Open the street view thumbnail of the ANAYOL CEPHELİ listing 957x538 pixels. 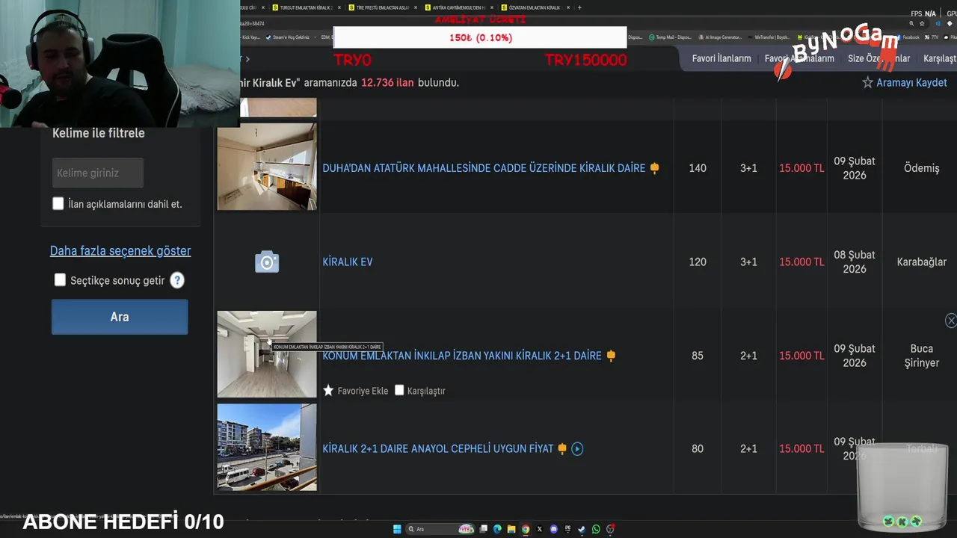[x=267, y=448]
